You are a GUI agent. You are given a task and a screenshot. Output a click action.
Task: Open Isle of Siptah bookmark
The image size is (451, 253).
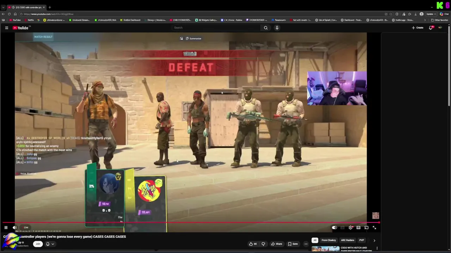tap(326, 20)
